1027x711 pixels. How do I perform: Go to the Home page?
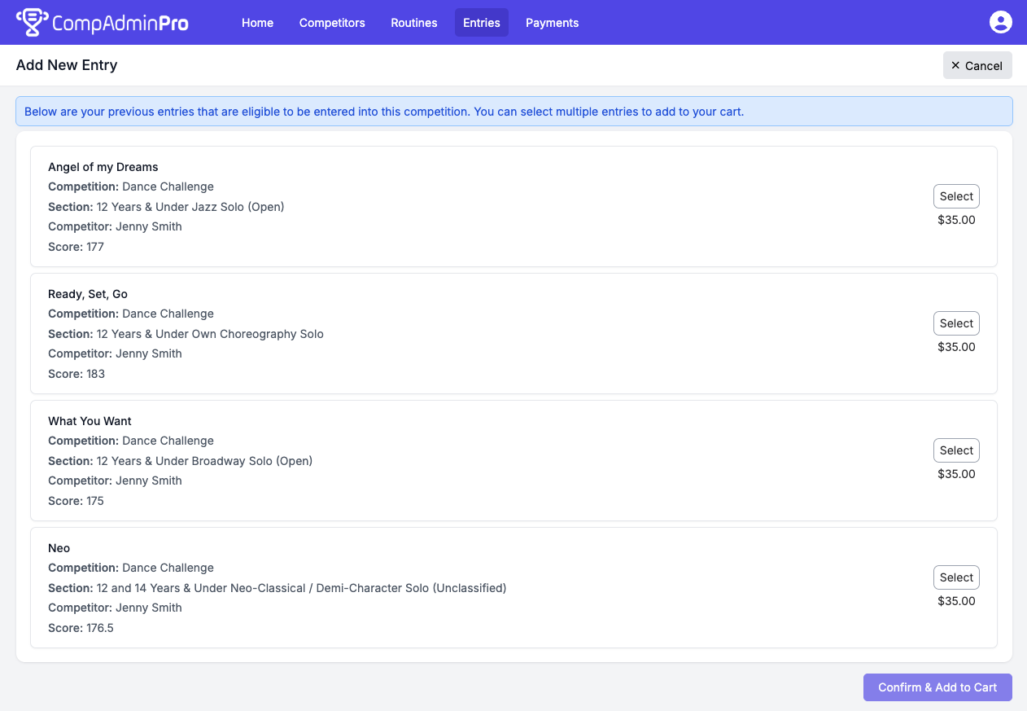(257, 23)
